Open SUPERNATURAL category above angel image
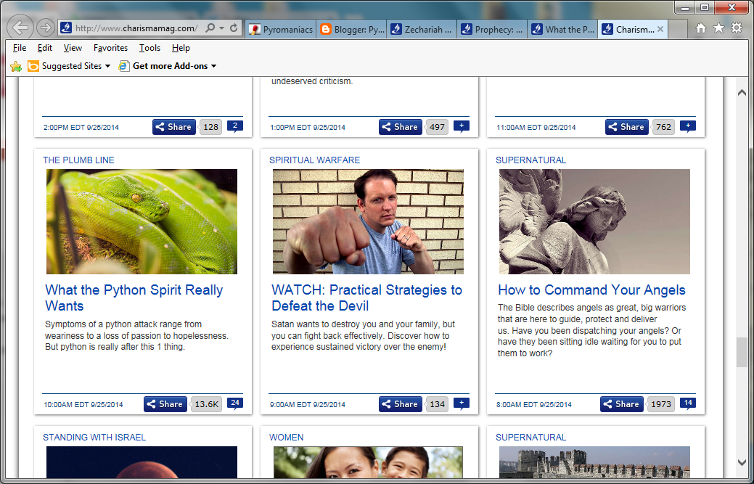Image resolution: width=754 pixels, height=484 pixels. pos(531,160)
